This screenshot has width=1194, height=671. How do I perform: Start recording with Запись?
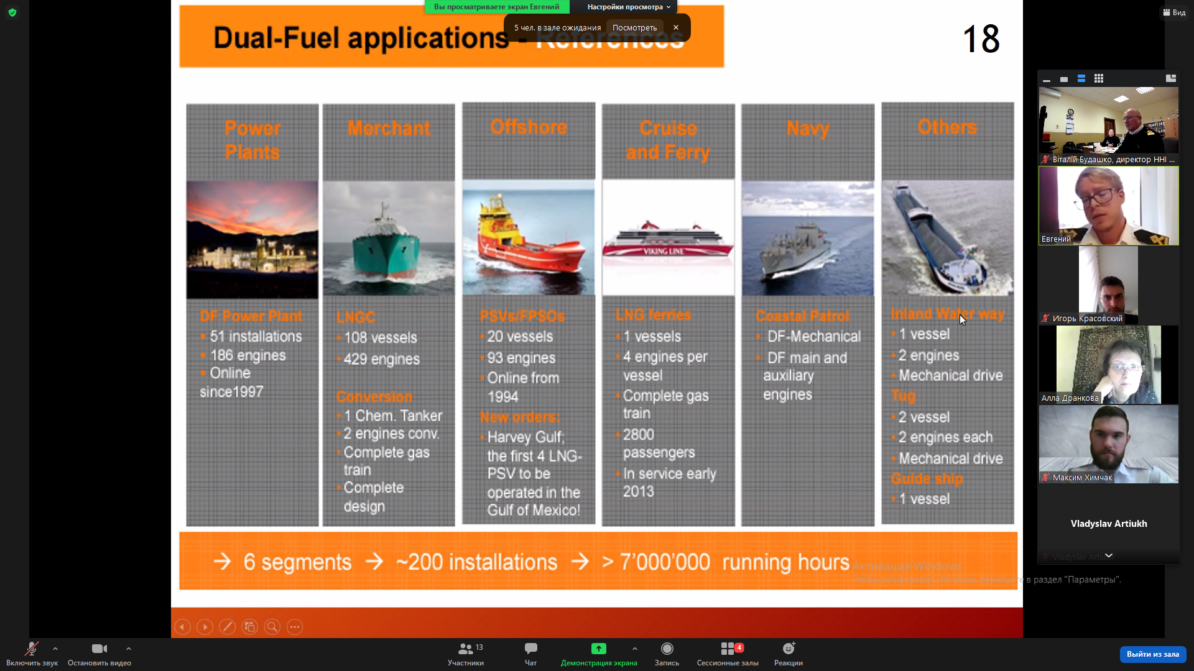click(x=667, y=654)
